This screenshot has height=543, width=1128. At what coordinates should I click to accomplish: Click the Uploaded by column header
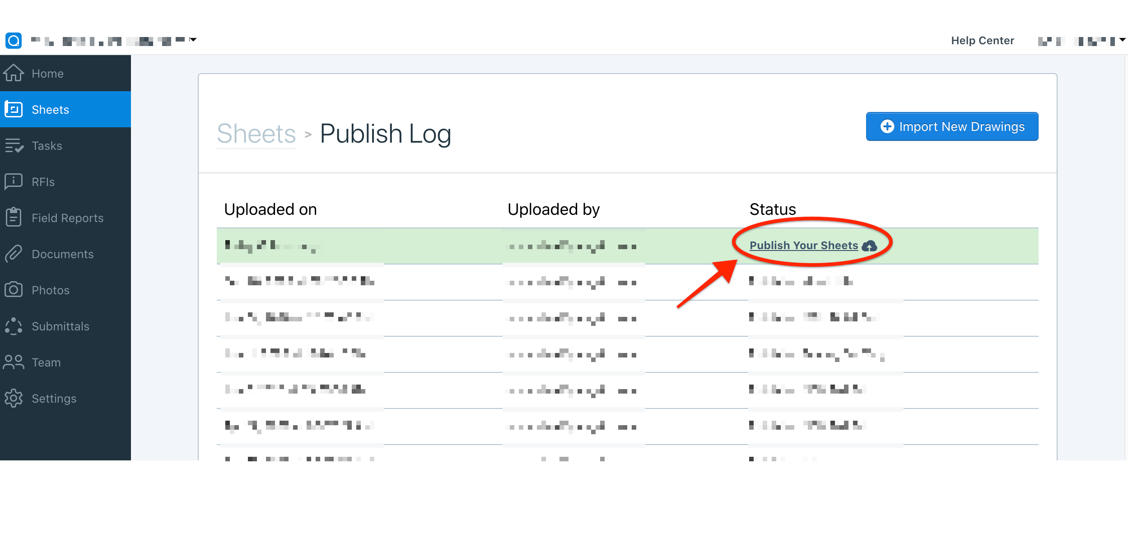click(x=554, y=209)
